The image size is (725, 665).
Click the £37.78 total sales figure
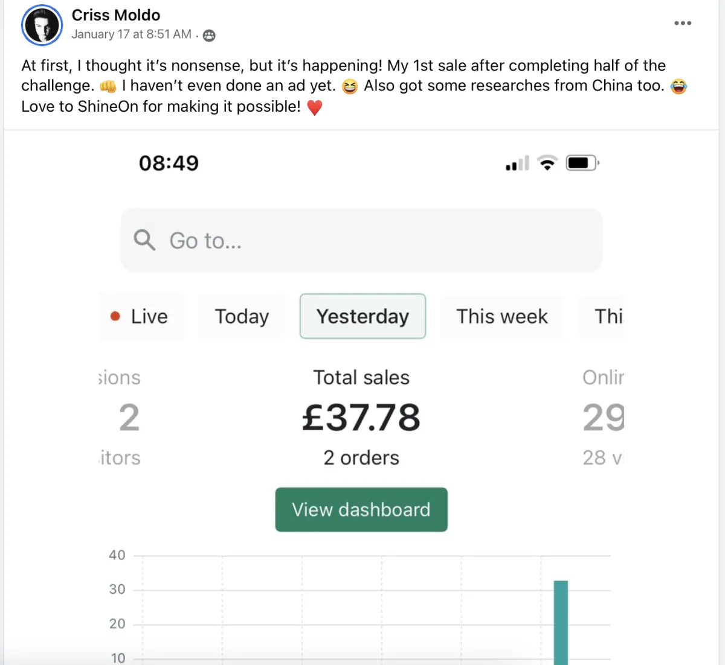coord(361,418)
